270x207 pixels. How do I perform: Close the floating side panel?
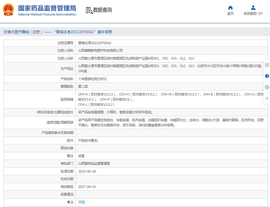(267, 98)
